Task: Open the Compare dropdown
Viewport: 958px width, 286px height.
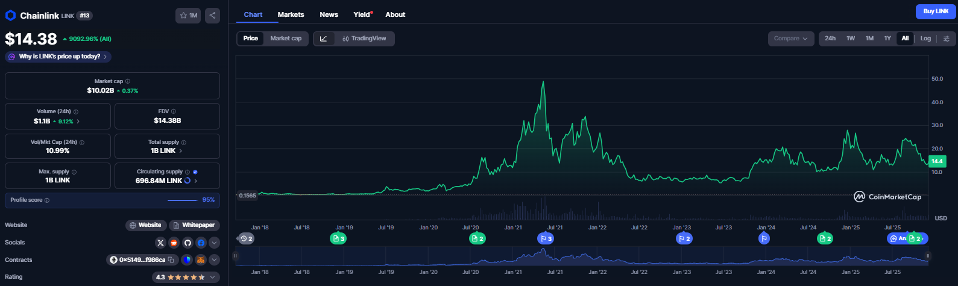Action: tap(790, 39)
